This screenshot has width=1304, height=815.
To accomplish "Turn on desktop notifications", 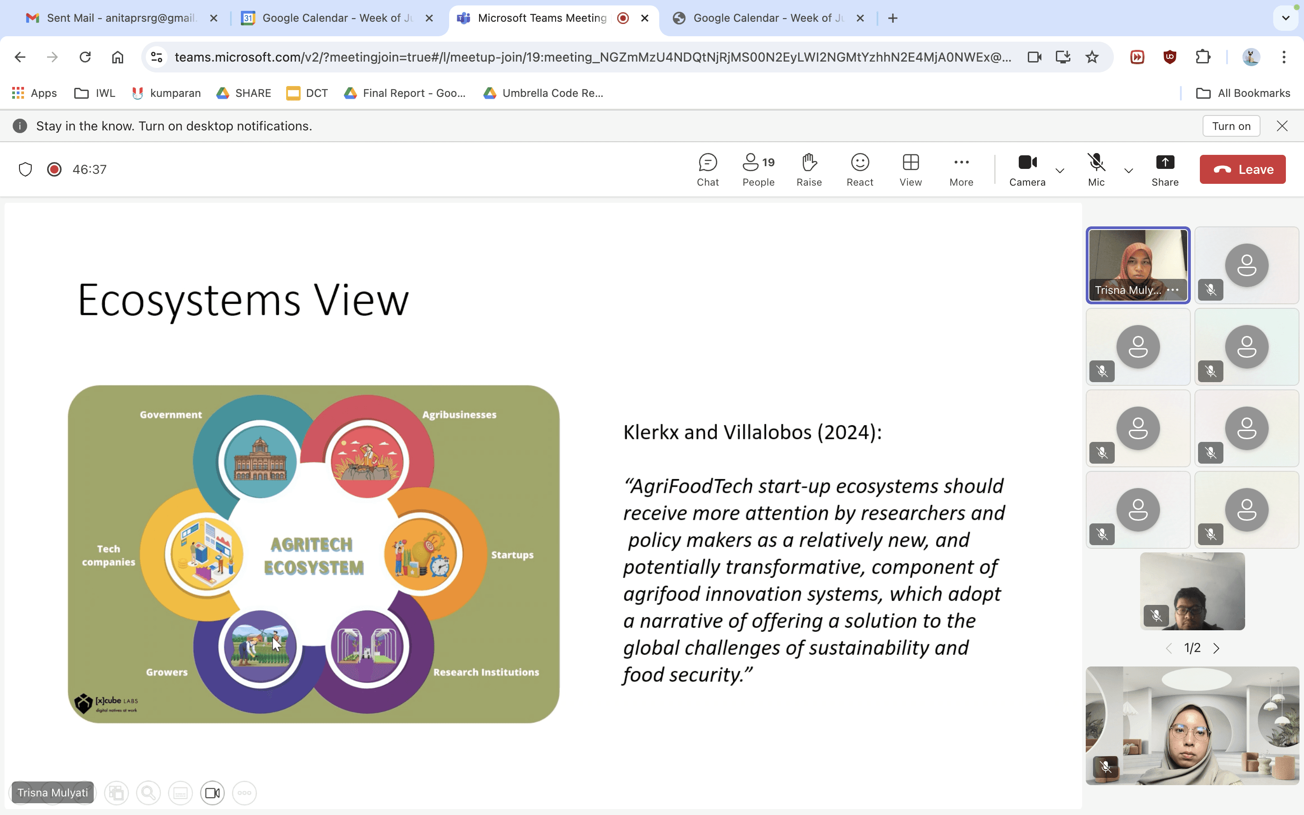I will pyautogui.click(x=1231, y=125).
